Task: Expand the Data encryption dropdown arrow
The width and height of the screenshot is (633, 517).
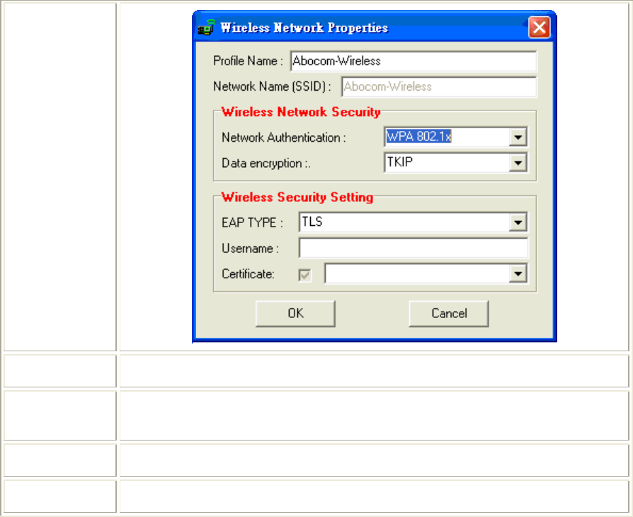Action: point(518,163)
